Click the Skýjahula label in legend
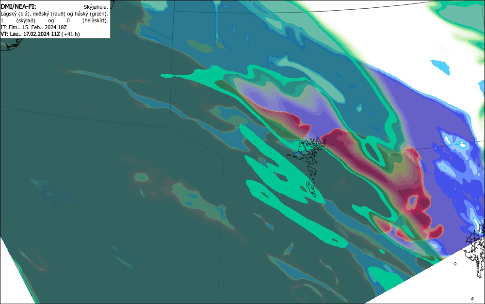The width and height of the screenshot is (485, 304). tap(96, 7)
